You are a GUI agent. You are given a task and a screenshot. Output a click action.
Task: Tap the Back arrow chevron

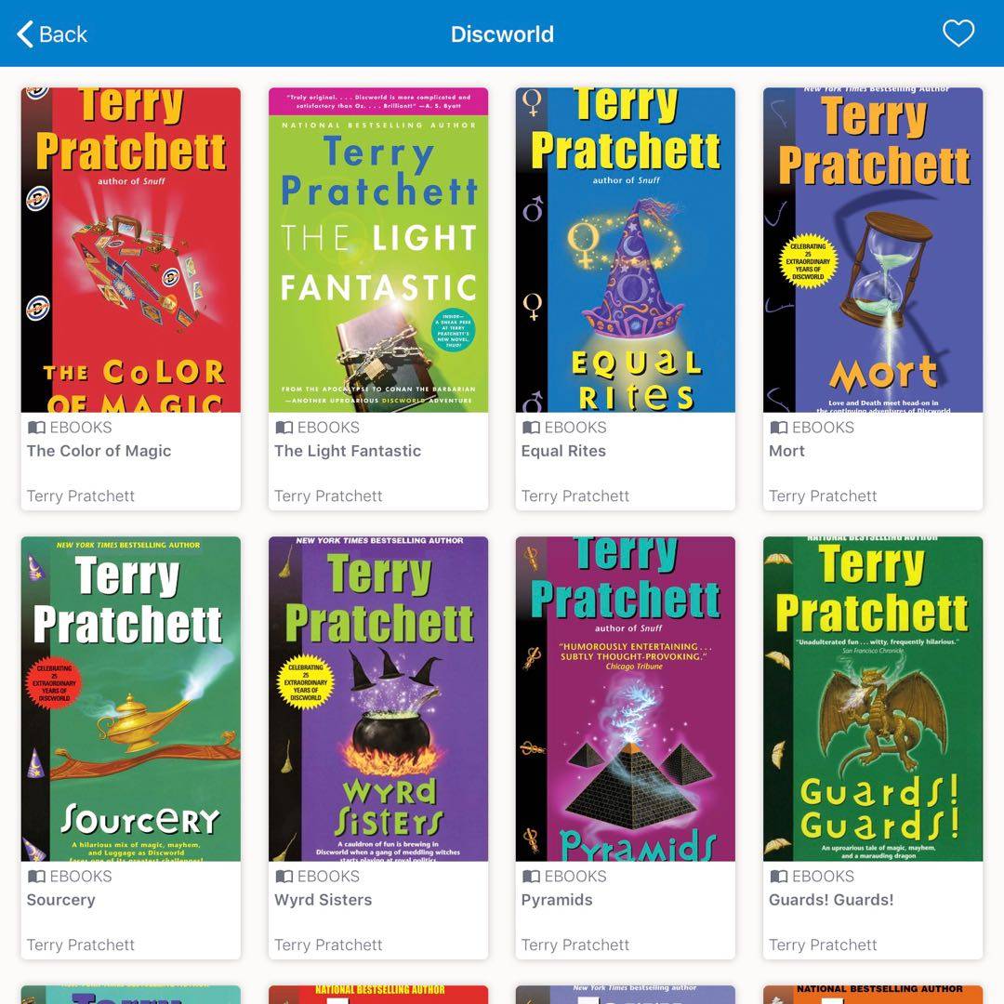25,34
